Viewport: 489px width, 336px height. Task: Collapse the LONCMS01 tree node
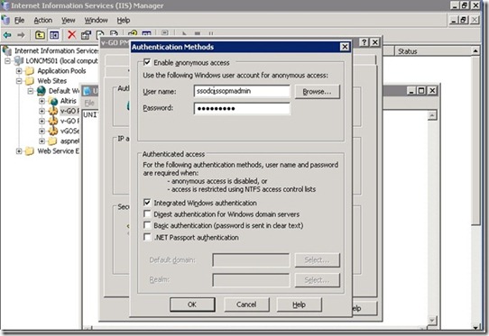point(7,60)
